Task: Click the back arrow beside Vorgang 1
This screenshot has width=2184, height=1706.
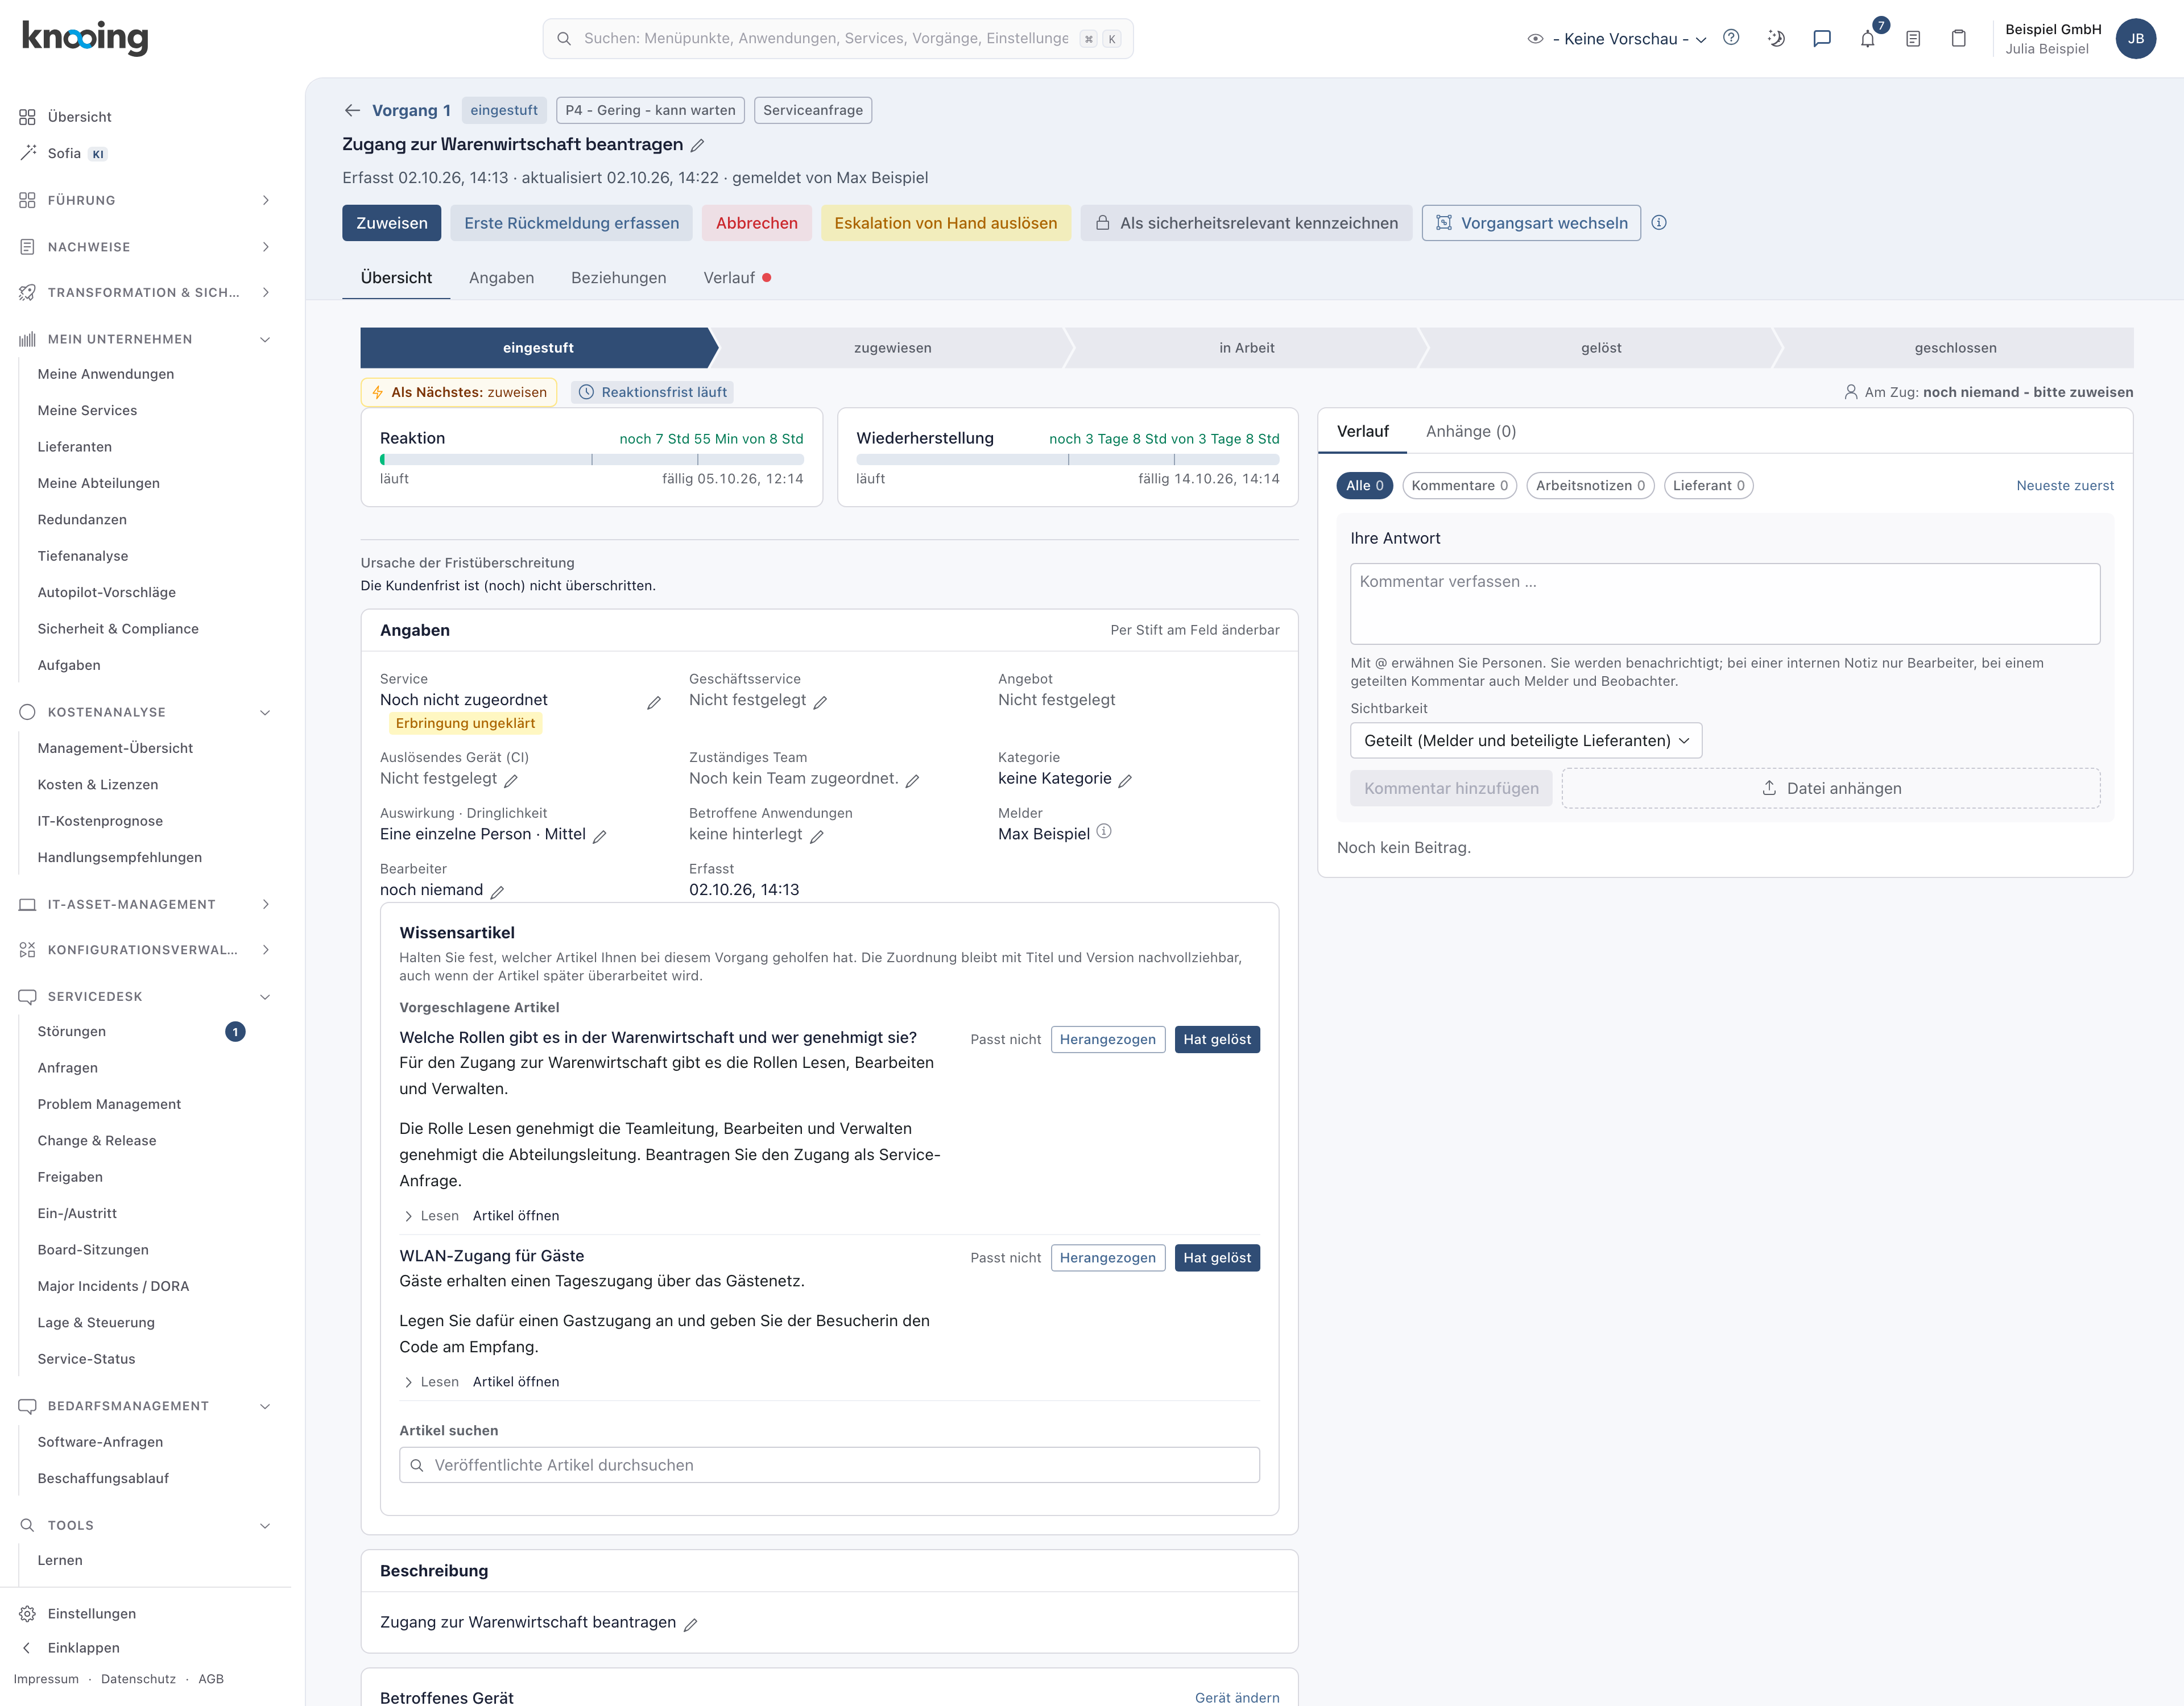Action: [352, 110]
